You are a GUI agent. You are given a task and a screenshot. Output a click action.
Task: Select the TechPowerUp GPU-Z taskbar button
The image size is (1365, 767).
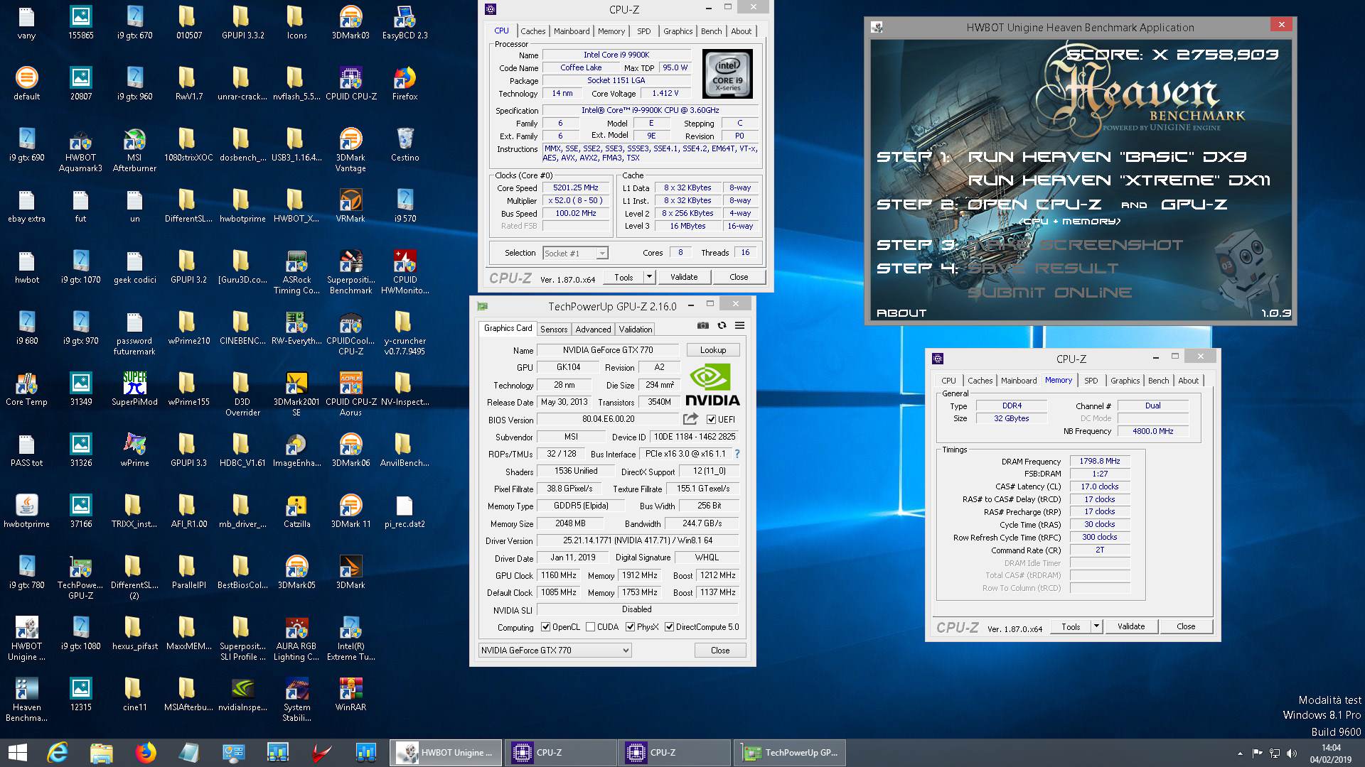click(x=791, y=752)
